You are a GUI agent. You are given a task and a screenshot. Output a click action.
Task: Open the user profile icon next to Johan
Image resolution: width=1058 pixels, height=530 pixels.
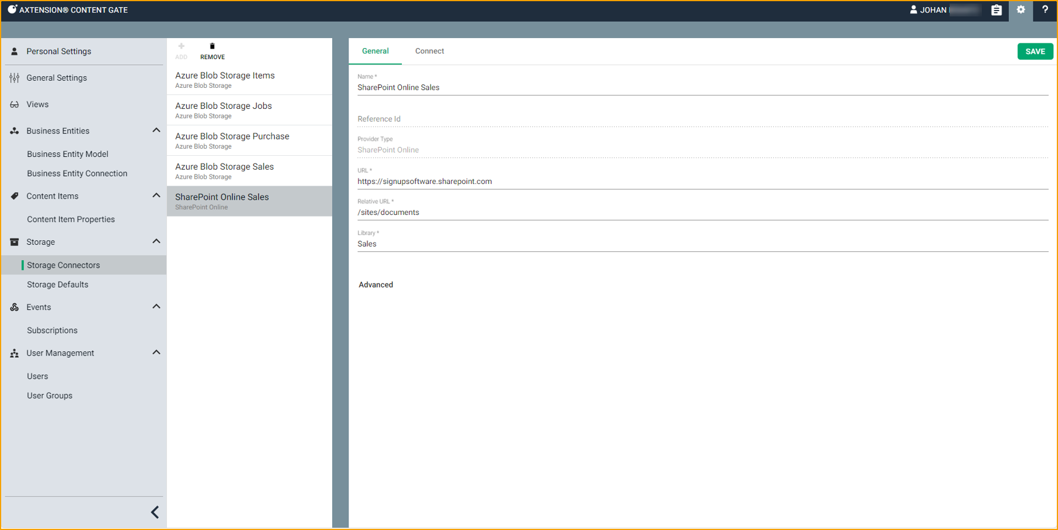[913, 9]
